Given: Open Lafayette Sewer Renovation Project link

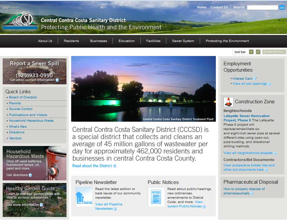Looking at the screenshot, I should coord(246,118).
